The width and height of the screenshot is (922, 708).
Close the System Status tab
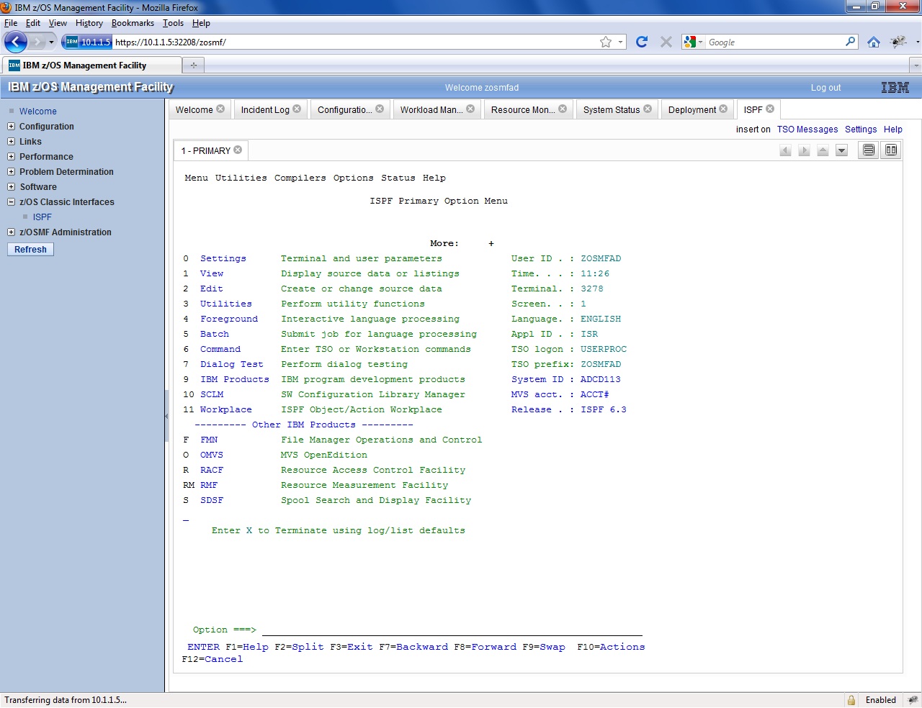point(648,109)
